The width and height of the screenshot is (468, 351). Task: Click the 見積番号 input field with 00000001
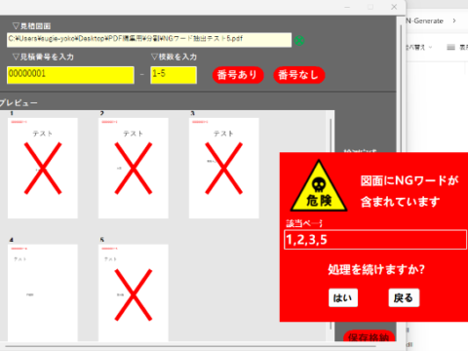[70, 75]
